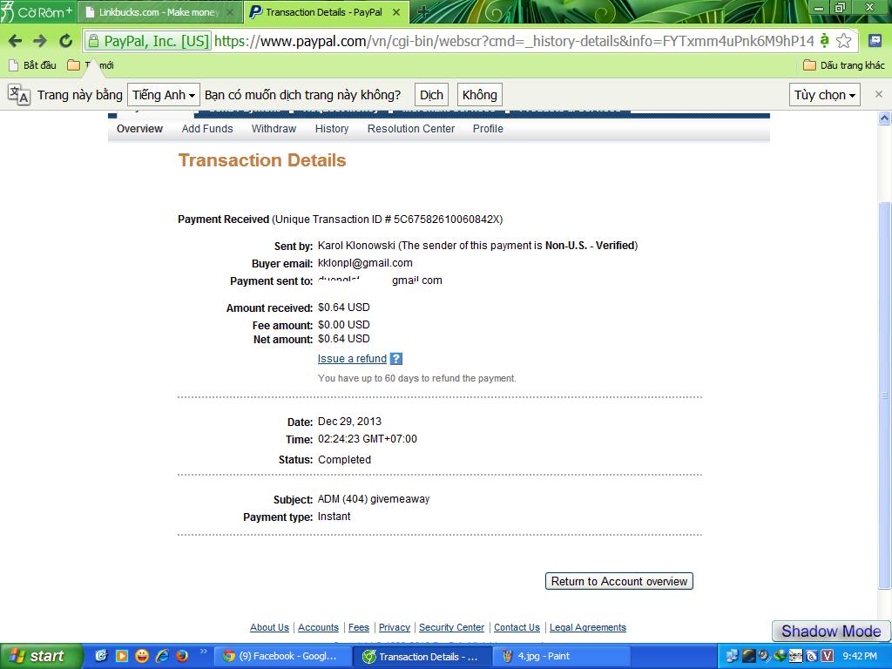Open the first quick launch icon beside start
892x669 pixels.
[101, 657]
